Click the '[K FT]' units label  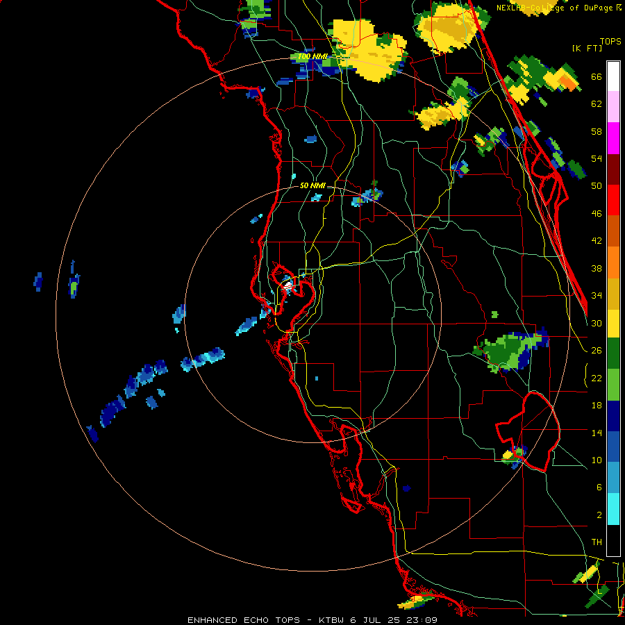pyautogui.click(x=587, y=48)
